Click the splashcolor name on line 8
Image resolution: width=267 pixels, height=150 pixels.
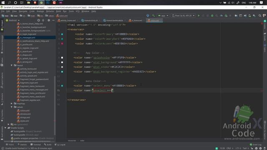point(102,57)
